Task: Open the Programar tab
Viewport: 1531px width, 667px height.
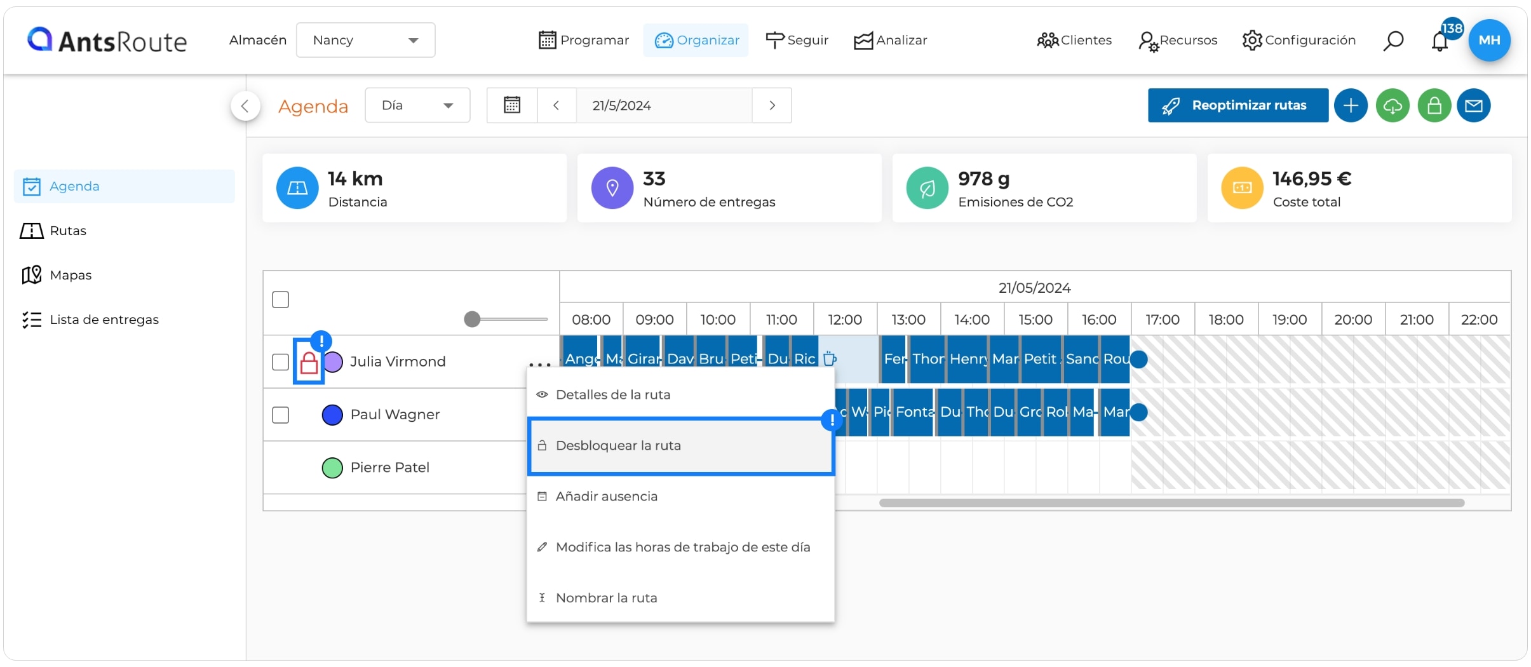Action: coord(583,40)
